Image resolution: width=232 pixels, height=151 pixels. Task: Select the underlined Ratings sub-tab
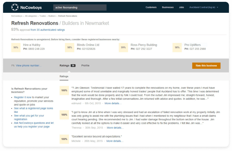click(64, 76)
